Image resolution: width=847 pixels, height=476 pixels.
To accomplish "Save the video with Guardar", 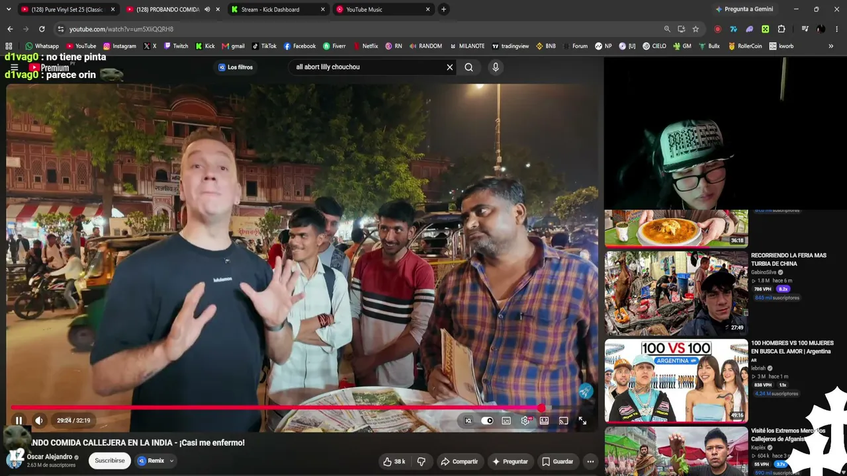I will pyautogui.click(x=557, y=461).
